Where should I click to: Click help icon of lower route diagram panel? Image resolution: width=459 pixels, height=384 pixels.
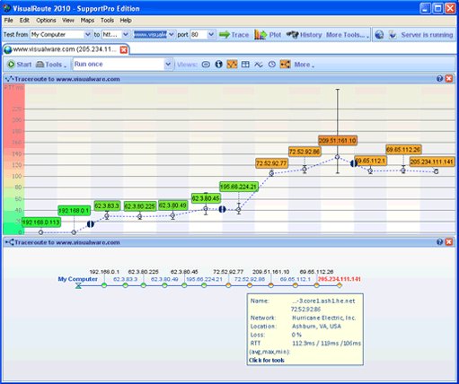pos(439,242)
